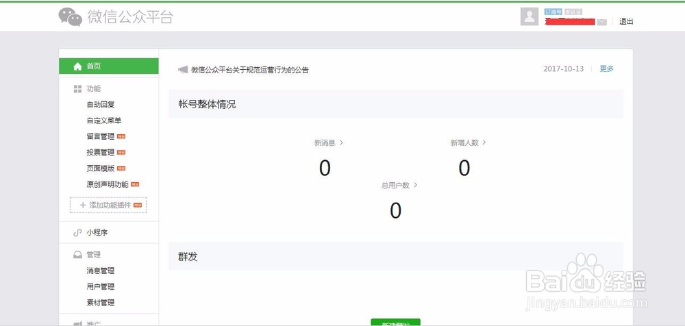The image size is (685, 326).
Task: Expand the 总用户数 arrow chevron
Action: pyautogui.click(x=415, y=186)
